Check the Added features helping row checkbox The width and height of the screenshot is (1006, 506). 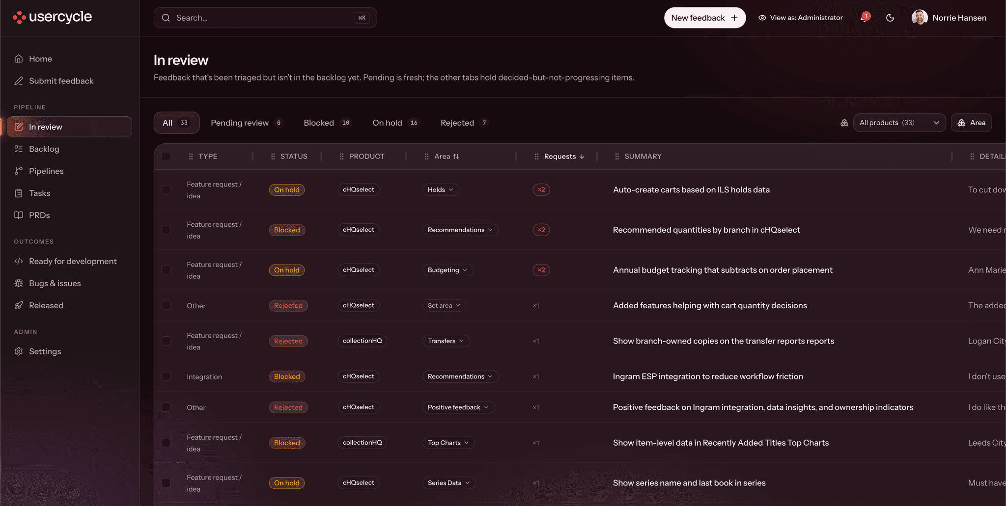pyautogui.click(x=166, y=305)
